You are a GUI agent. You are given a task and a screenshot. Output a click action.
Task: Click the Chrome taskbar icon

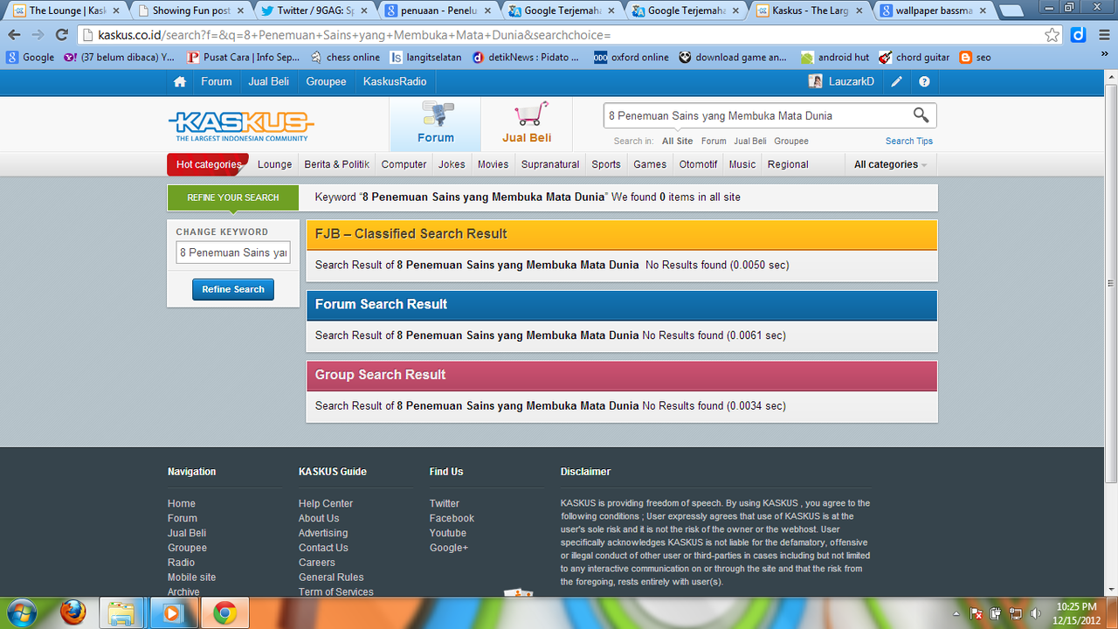click(x=224, y=613)
